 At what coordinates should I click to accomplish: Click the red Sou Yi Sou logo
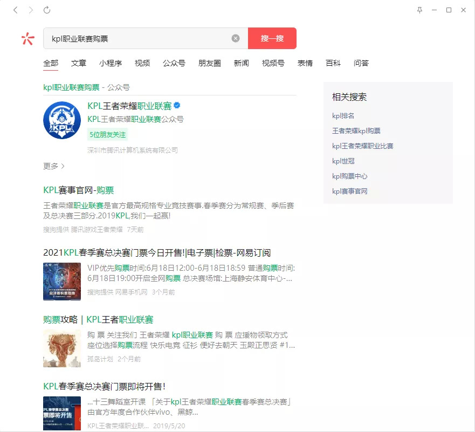point(27,38)
